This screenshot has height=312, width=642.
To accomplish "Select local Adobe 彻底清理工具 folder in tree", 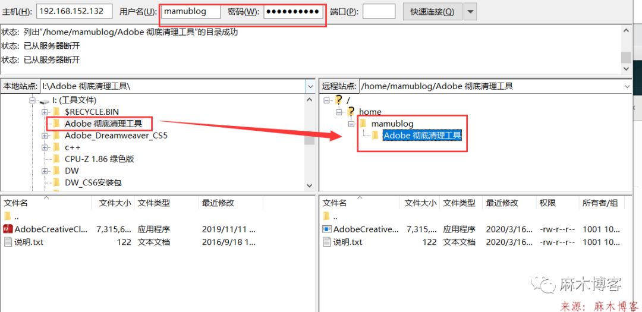I will (x=103, y=124).
